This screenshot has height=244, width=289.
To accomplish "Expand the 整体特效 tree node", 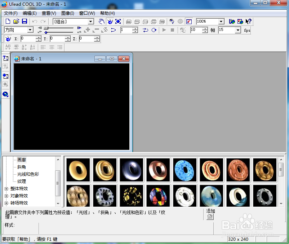I will (x=6, y=189).
